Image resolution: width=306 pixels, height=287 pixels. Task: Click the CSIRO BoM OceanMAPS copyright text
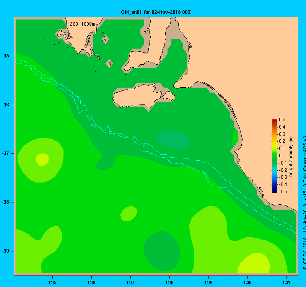tap(304, 203)
